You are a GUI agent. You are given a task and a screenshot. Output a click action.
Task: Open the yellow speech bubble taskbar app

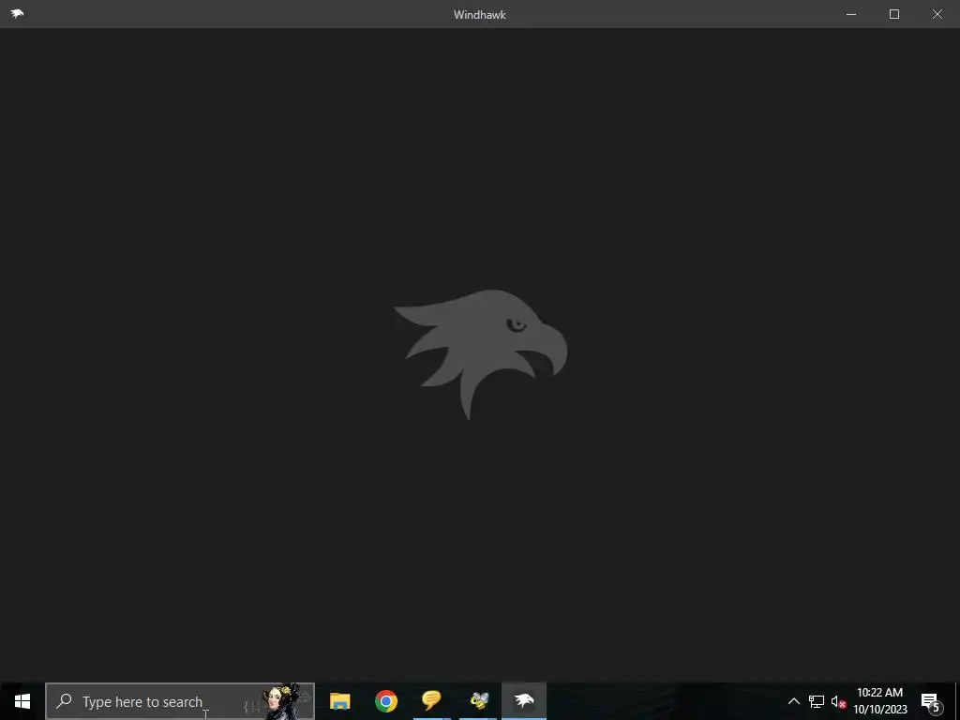431,701
